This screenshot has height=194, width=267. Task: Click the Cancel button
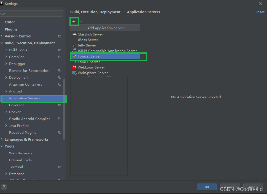point(230,187)
